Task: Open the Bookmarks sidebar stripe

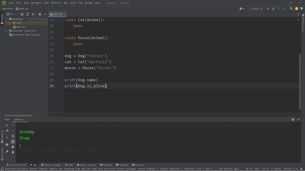Action: tap(2, 137)
